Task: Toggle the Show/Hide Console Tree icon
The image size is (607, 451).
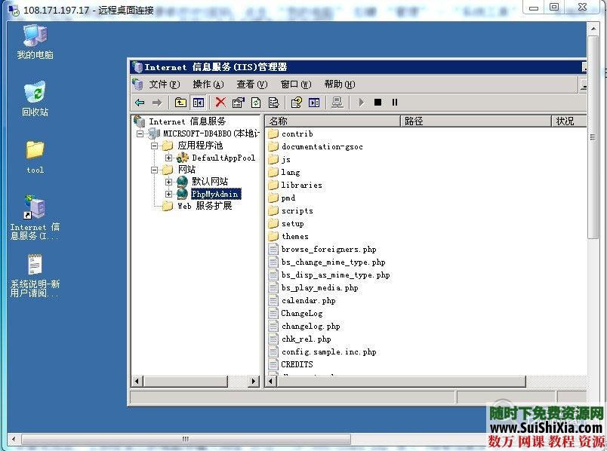Action: pyautogui.click(x=198, y=103)
